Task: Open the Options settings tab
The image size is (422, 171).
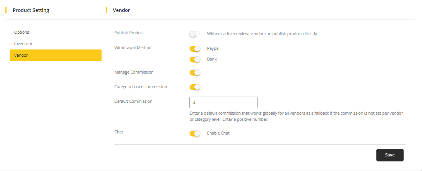Action: (x=21, y=32)
